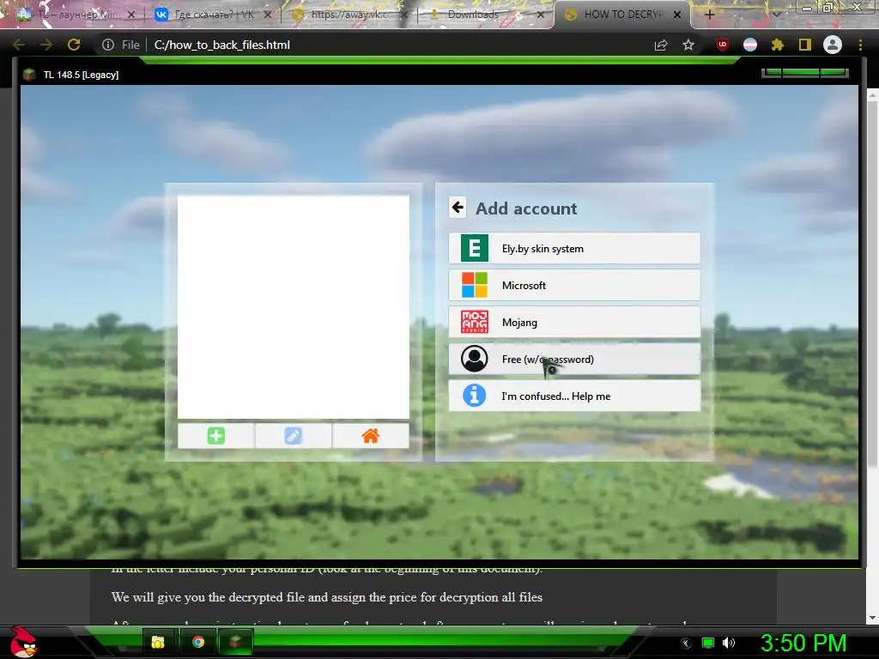This screenshot has height=659, width=879.
Task: Open a new browser tab
Action: point(709,15)
